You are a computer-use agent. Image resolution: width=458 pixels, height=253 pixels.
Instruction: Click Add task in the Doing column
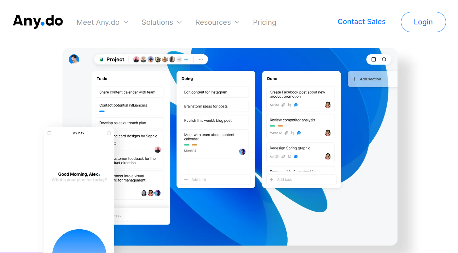pyautogui.click(x=216, y=180)
